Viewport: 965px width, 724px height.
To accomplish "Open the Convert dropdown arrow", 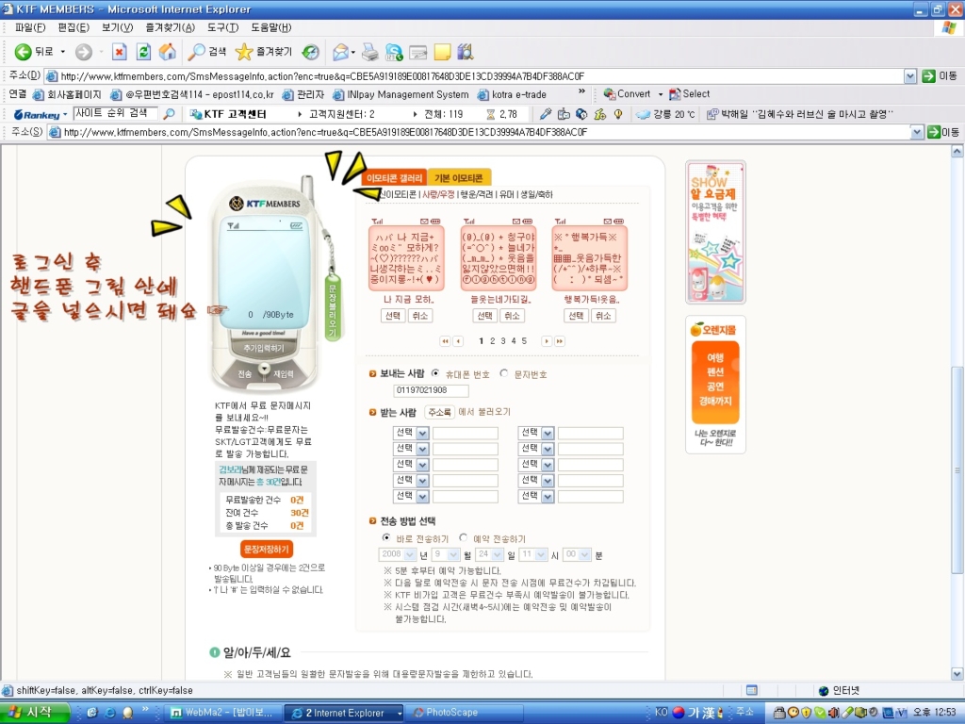I will pyautogui.click(x=661, y=94).
